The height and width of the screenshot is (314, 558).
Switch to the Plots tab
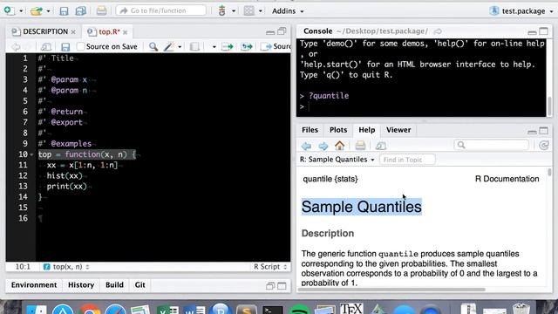(x=338, y=130)
